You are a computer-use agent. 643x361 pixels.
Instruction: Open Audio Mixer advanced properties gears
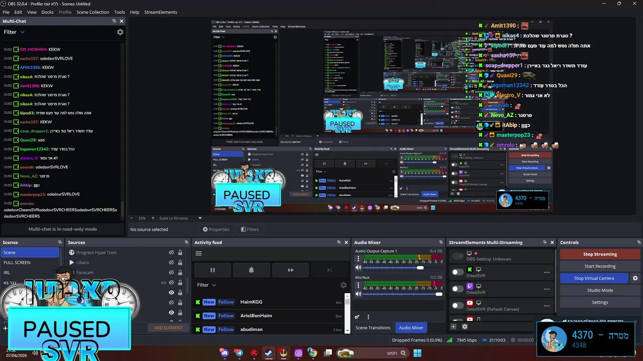(x=357, y=317)
